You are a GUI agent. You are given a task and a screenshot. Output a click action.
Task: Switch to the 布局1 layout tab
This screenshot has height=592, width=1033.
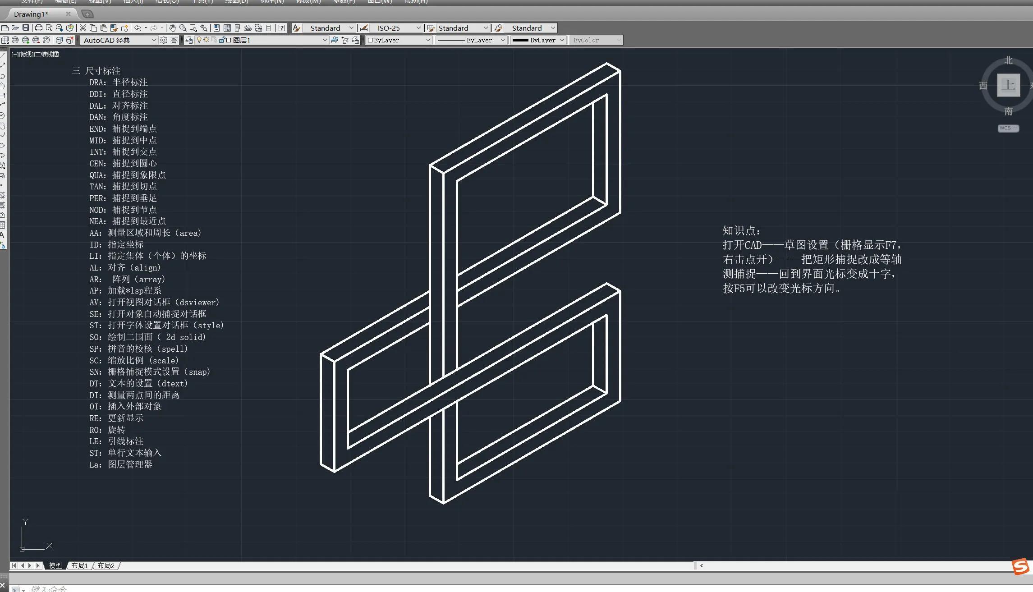[79, 565]
